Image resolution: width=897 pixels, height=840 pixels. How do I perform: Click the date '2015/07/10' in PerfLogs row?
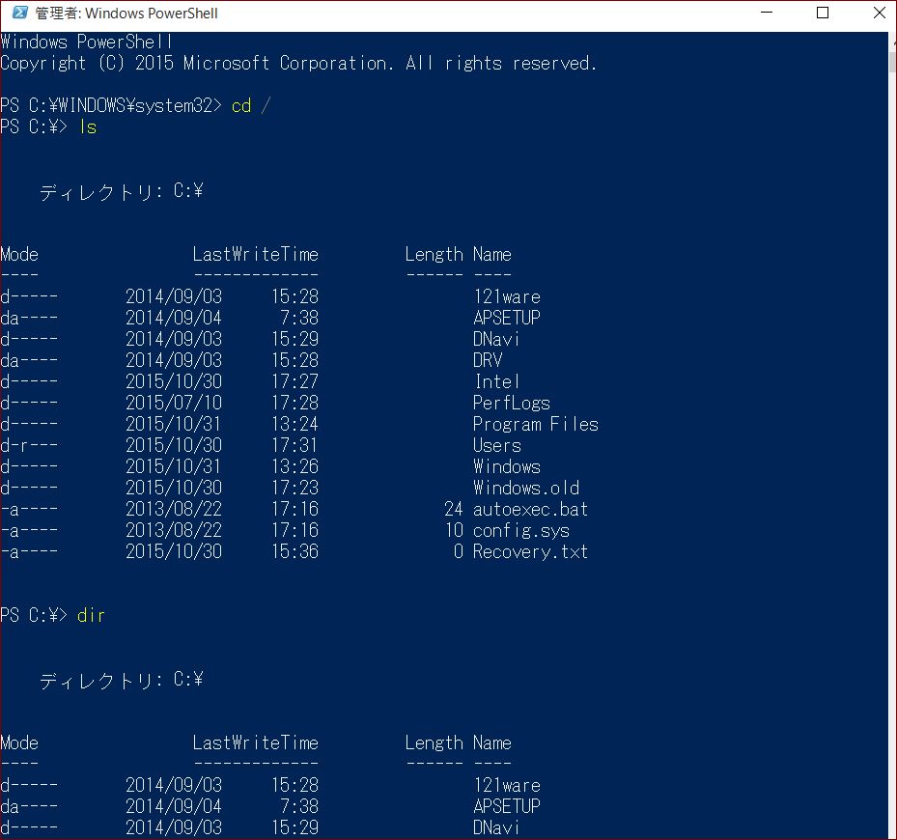point(174,403)
